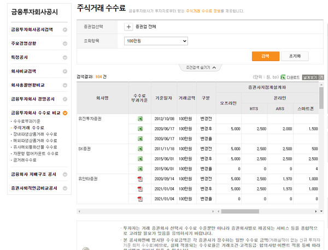Collapse search panel with 조건검색 숨기기
Image resolution: width=328 pixels, height=250 pixels.
click(x=201, y=68)
